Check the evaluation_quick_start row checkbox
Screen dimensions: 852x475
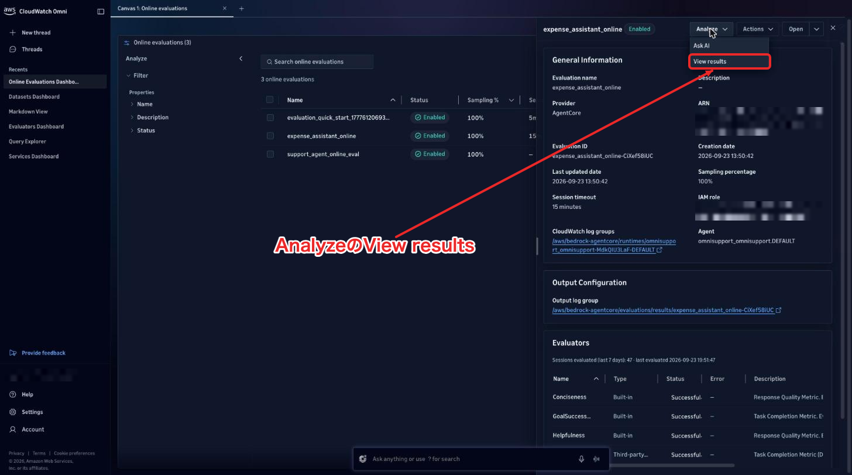tap(270, 118)
